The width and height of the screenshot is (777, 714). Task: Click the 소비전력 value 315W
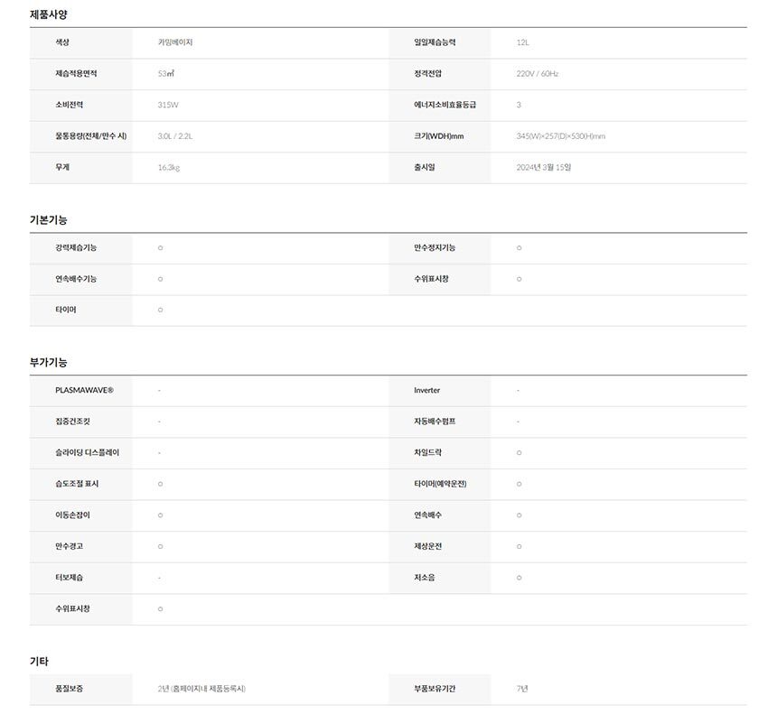click(168, 105)
